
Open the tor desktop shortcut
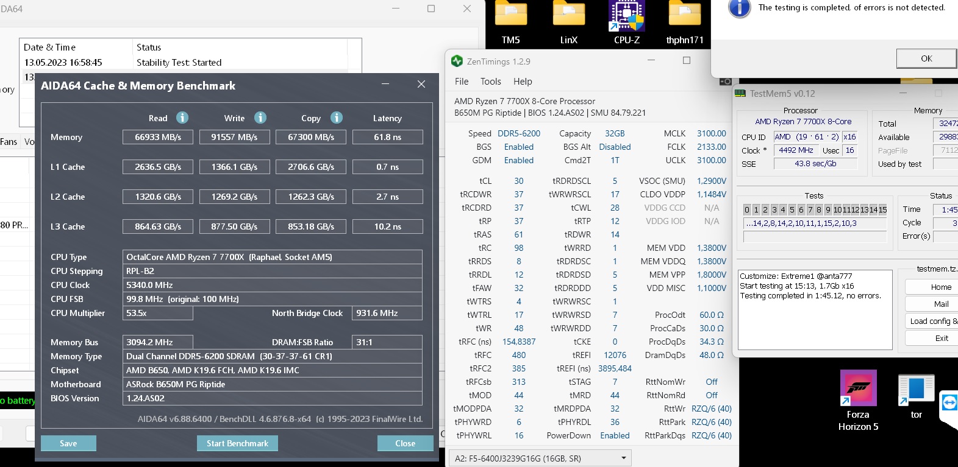point(916,397)
